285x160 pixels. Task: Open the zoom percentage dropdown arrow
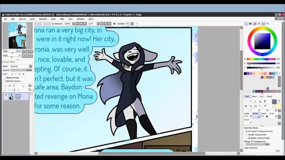[73, 24]
